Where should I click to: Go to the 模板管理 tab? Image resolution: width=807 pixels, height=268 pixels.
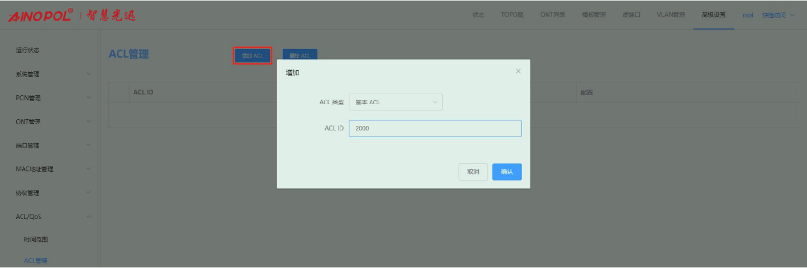[594, 15]
